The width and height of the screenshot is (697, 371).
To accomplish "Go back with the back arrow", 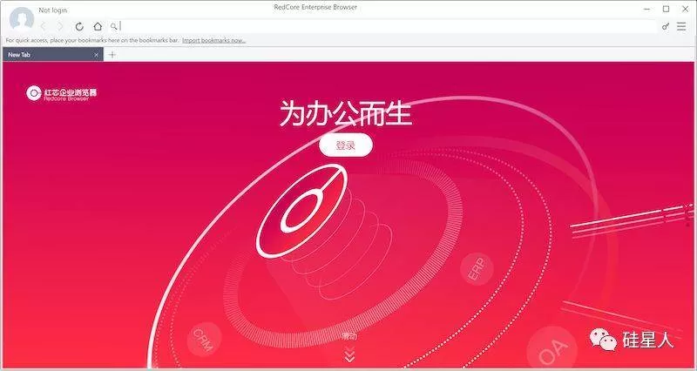I will coord(43,27).
